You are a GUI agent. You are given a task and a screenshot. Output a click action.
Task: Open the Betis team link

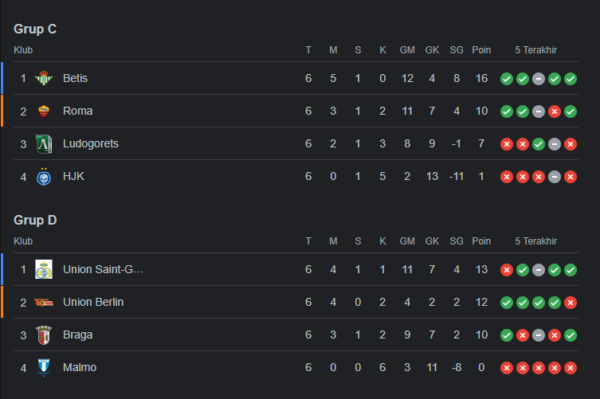pyautogui.click(x=75, y=78)
